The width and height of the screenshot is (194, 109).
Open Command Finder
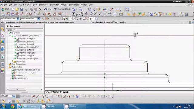(62, 9)
